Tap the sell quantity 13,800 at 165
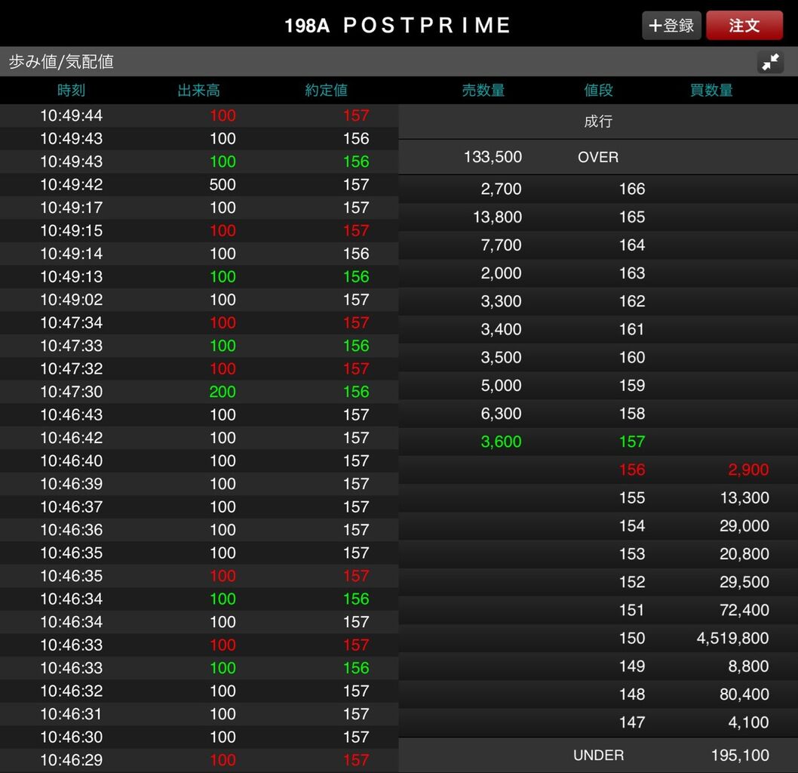This screenshot has width=798, height=773. click(497, 217)
